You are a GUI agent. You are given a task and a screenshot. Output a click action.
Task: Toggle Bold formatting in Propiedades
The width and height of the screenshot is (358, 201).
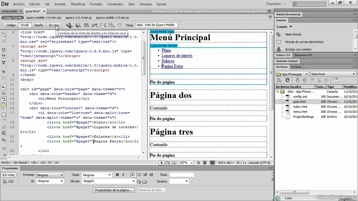pyautogui.click(x=117, y=175)
